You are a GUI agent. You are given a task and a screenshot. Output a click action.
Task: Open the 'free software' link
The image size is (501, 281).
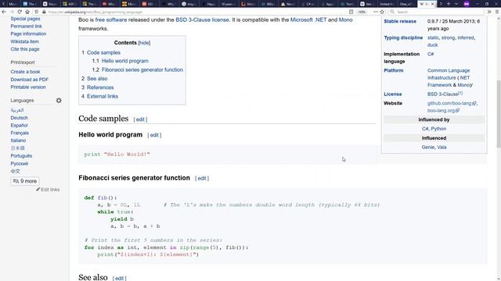tap(111, 20)
